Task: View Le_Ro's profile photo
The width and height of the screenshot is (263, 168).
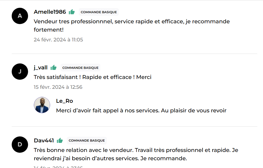Action: tap(42, 105)
